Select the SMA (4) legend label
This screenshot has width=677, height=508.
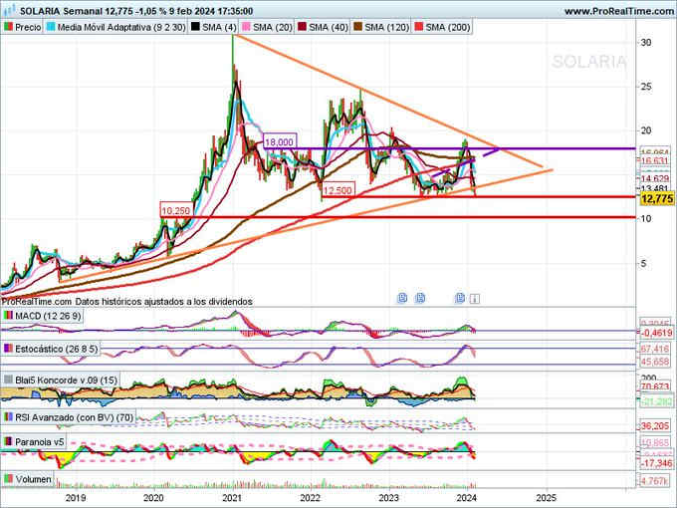coord(219,27)
